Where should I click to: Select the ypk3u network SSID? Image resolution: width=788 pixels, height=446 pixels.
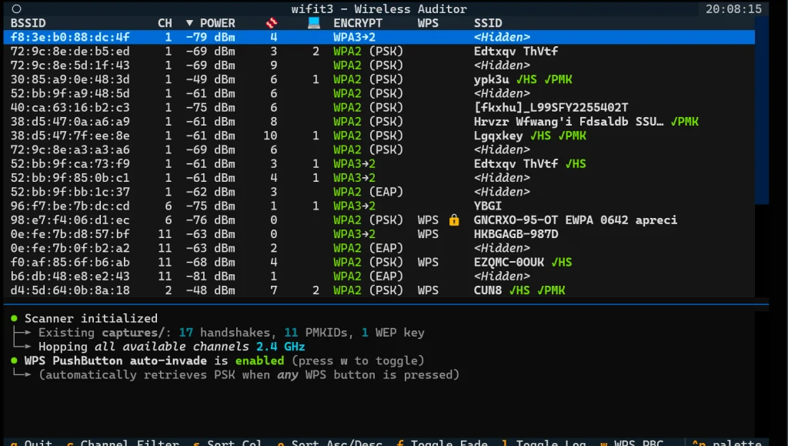(491, 79)
